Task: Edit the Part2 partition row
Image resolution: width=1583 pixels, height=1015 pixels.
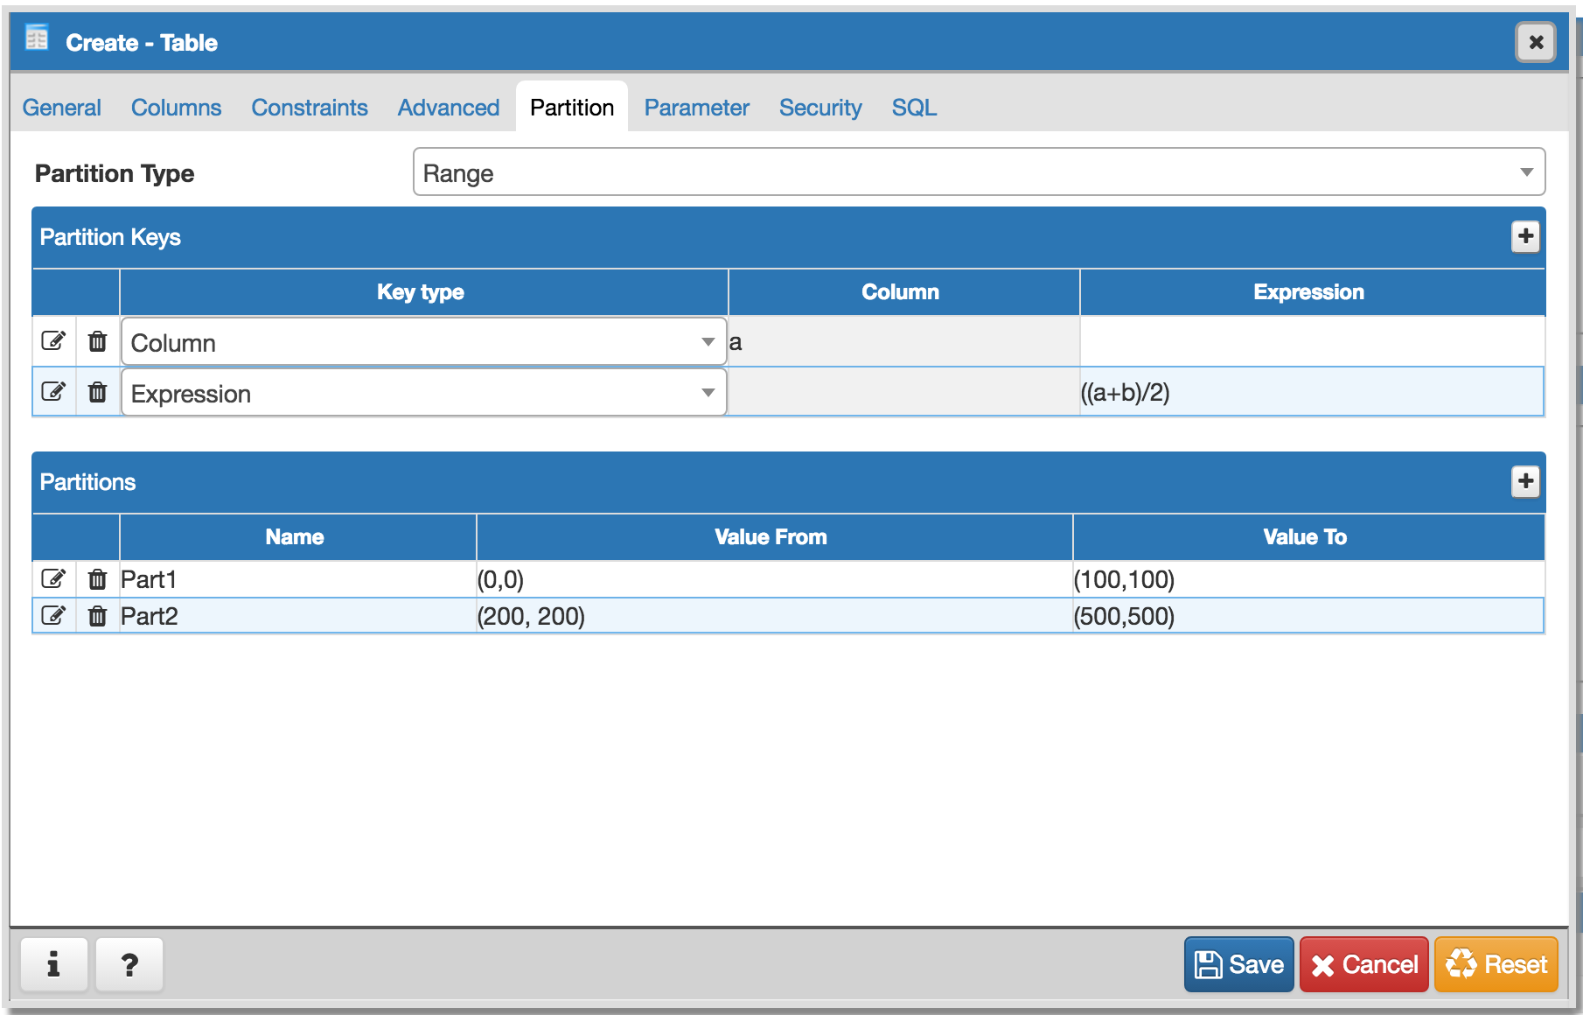Action: [53, 616]
